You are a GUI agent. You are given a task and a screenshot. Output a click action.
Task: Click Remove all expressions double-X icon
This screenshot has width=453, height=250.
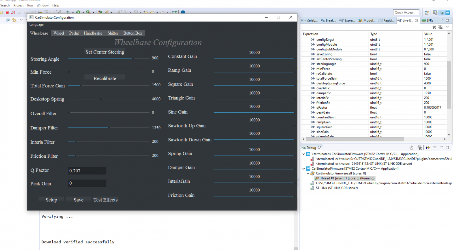(441, 27)
